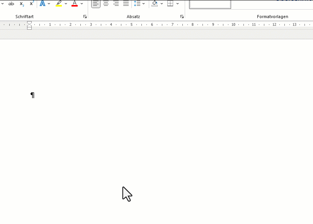Image resolution: width=313 pixels, height=224 pixels.
Task: Select the style box in Formatvorlagen gallery
Action: point(210,4)
